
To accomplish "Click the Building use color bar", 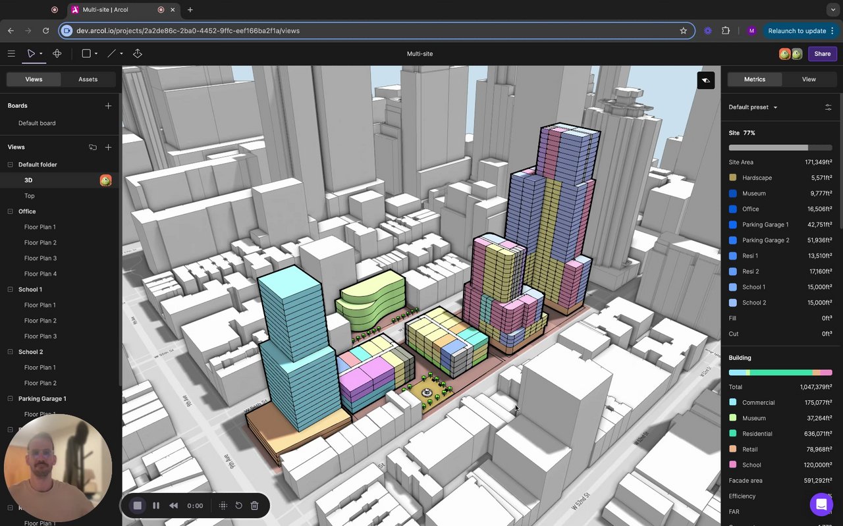I will [780, 373].
